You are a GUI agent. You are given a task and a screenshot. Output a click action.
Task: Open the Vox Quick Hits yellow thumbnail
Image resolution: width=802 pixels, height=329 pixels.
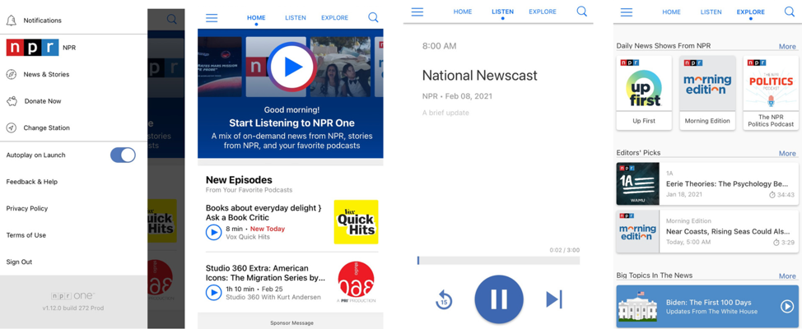point(356,222)
